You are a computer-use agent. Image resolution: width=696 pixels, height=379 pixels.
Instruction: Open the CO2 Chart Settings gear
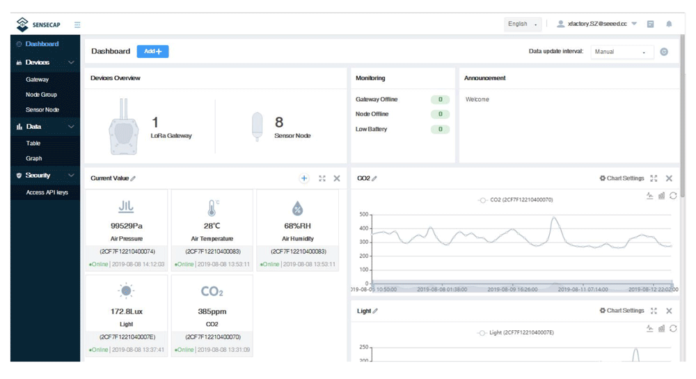622,178
